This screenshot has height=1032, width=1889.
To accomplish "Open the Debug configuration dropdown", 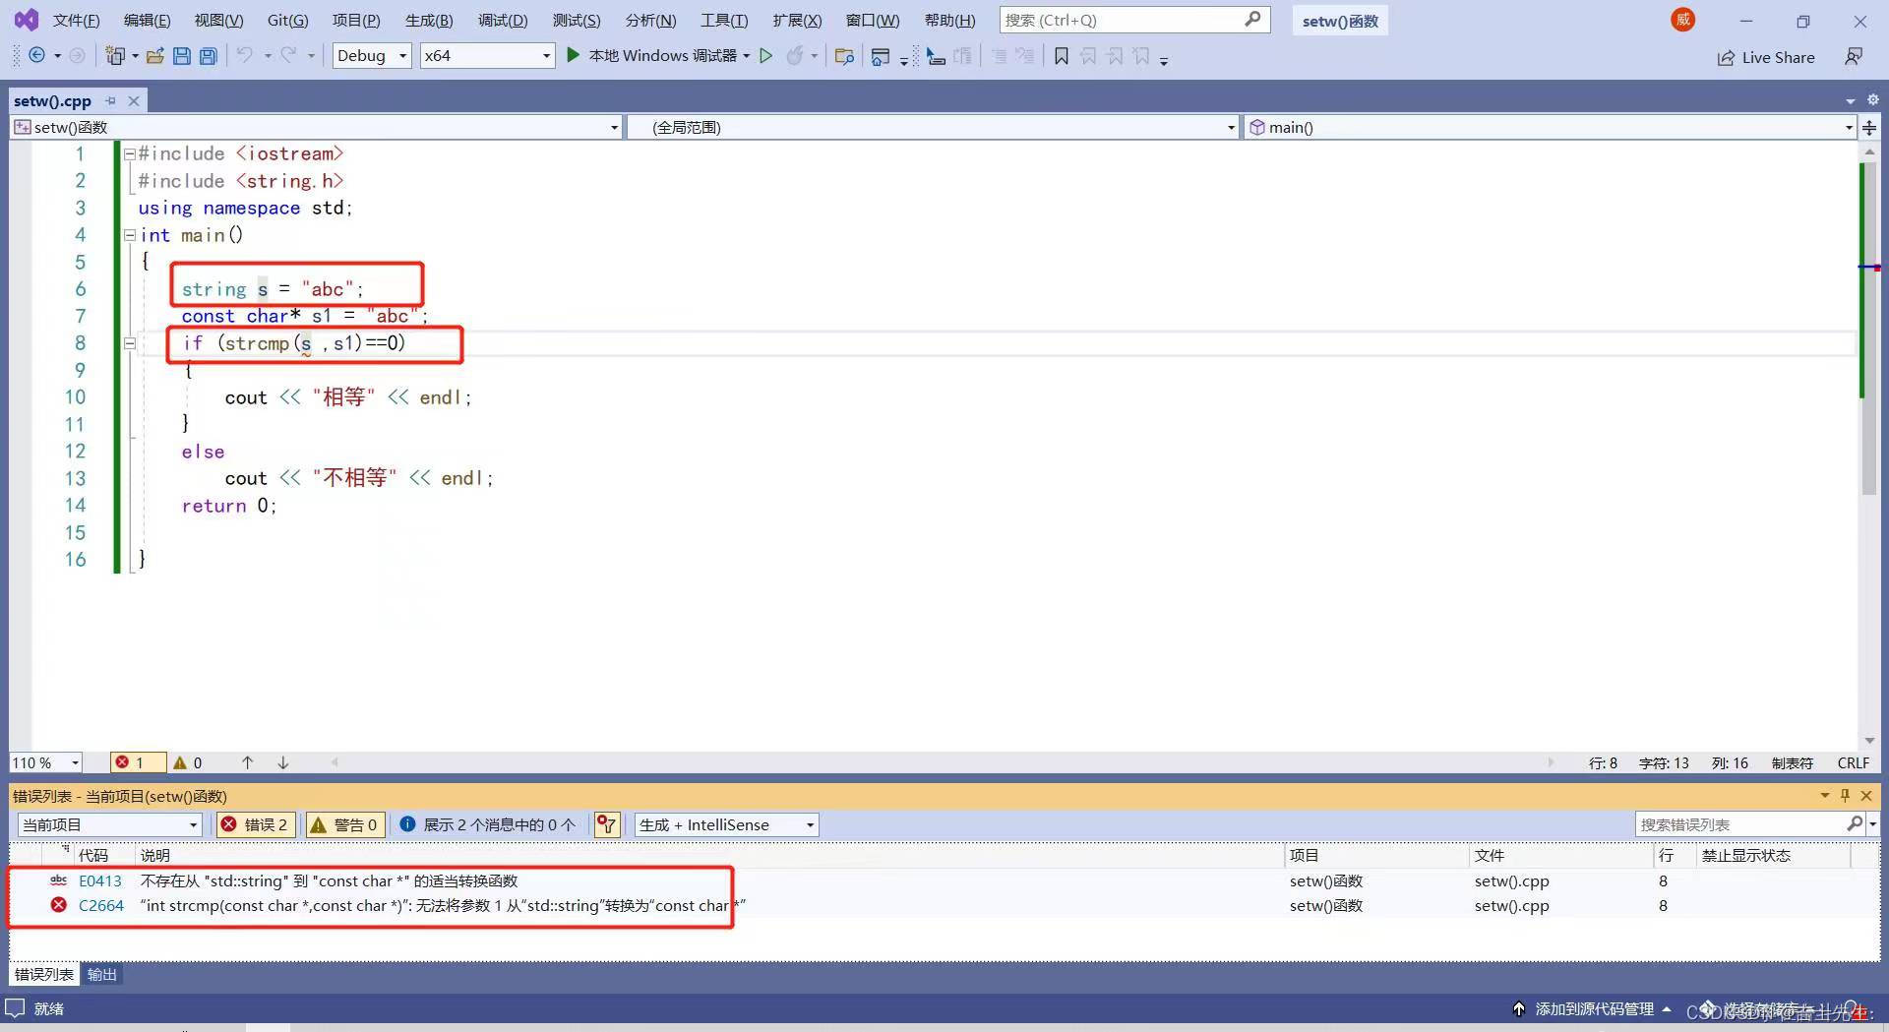I will click(x=372, y=56).
